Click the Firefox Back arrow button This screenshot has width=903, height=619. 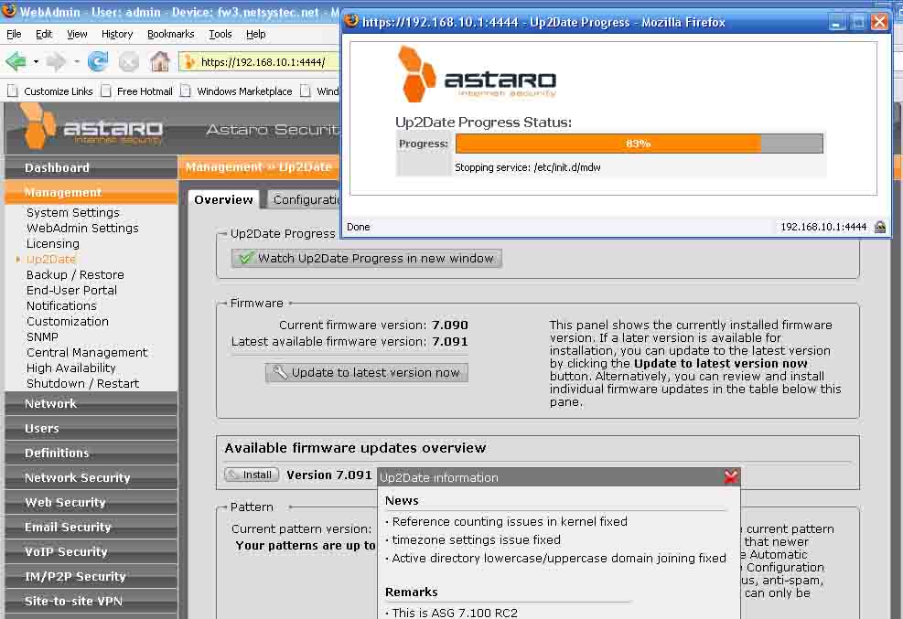[16, 61]
